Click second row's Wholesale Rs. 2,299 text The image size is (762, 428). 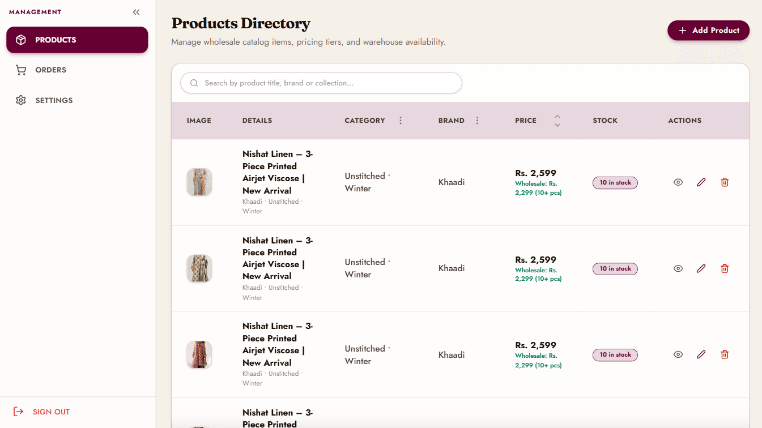pos(538,275)
